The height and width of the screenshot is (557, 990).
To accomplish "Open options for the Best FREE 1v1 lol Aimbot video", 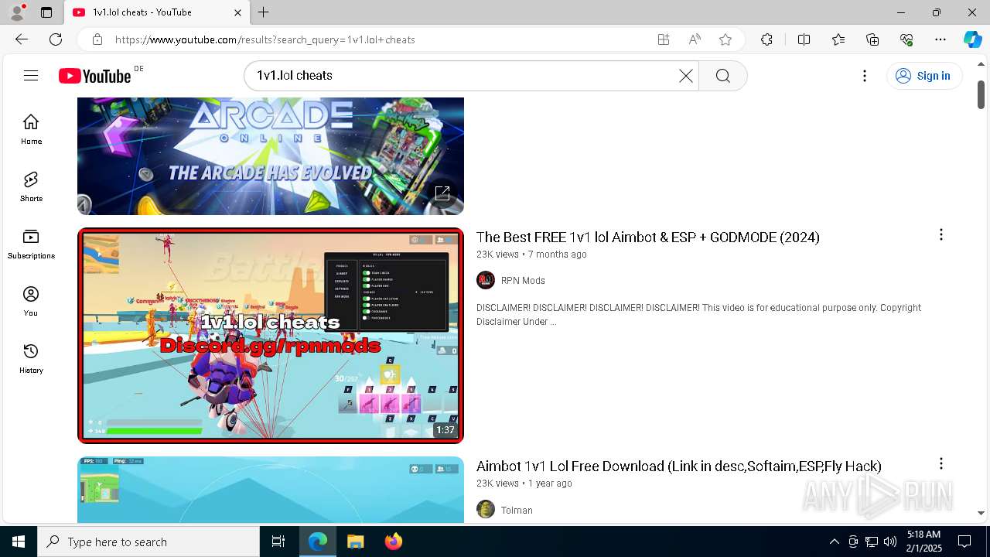I will click(940, 234).
